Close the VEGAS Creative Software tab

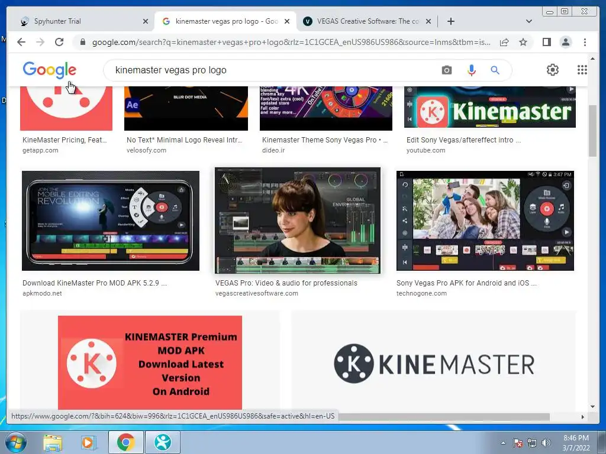point(428,21)
